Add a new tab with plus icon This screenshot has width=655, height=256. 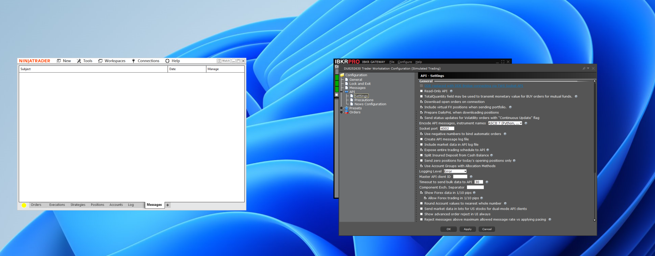pos(168,205)
